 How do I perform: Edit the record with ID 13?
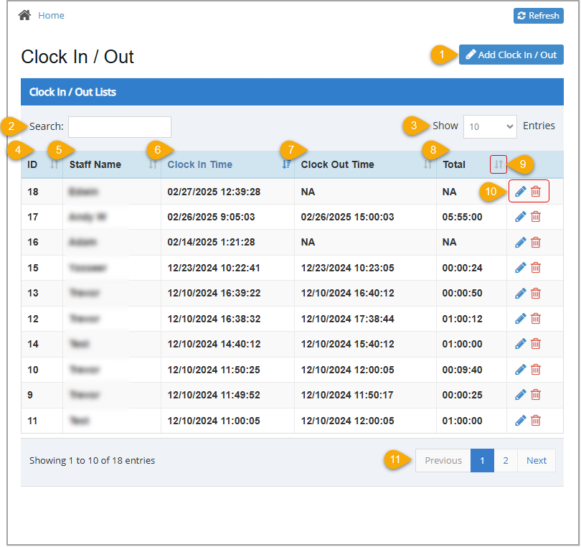pos(520,293)
